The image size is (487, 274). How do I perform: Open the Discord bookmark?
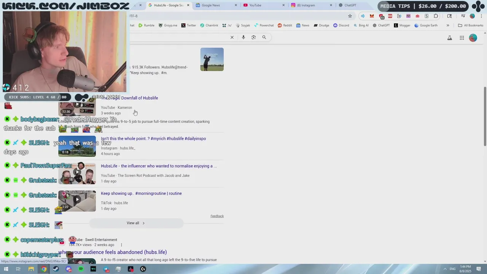pos(341,25)
